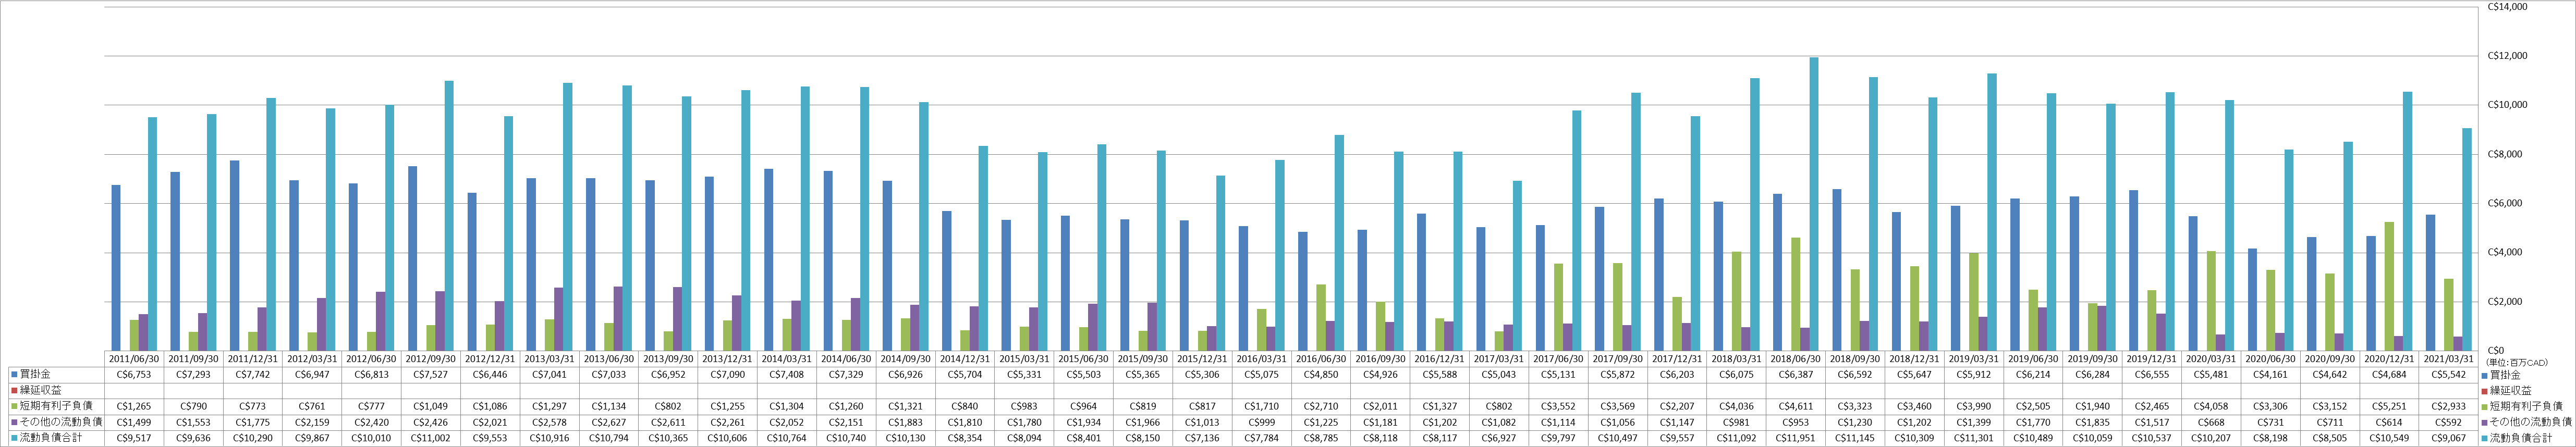
Task: Select the C$9,067 total cell
Action: click(2448, 438)
